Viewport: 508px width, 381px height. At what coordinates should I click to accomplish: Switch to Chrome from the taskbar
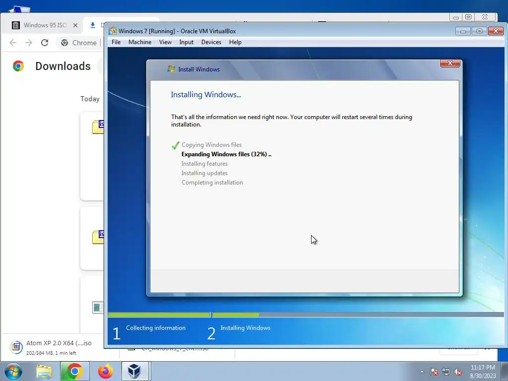(x=74, y=371)
